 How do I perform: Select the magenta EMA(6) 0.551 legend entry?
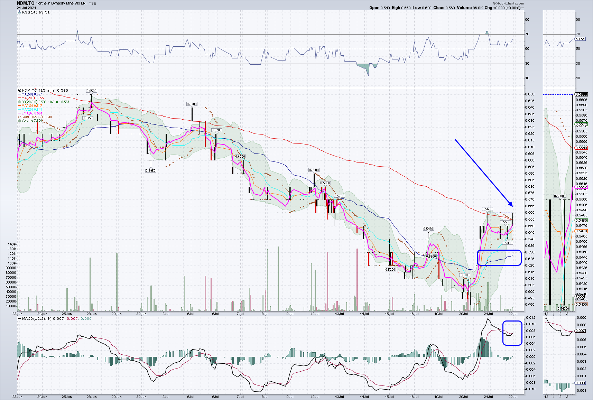(30, 113)
